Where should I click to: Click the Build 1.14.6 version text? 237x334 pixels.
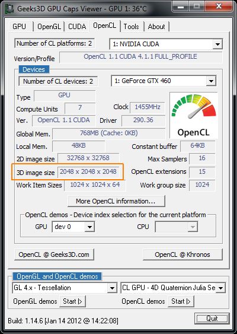click(63, 321)
